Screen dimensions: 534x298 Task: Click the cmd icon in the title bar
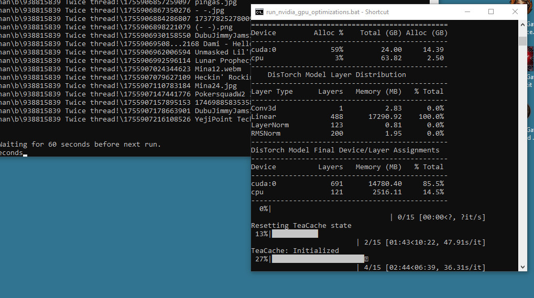click(259, 12)
